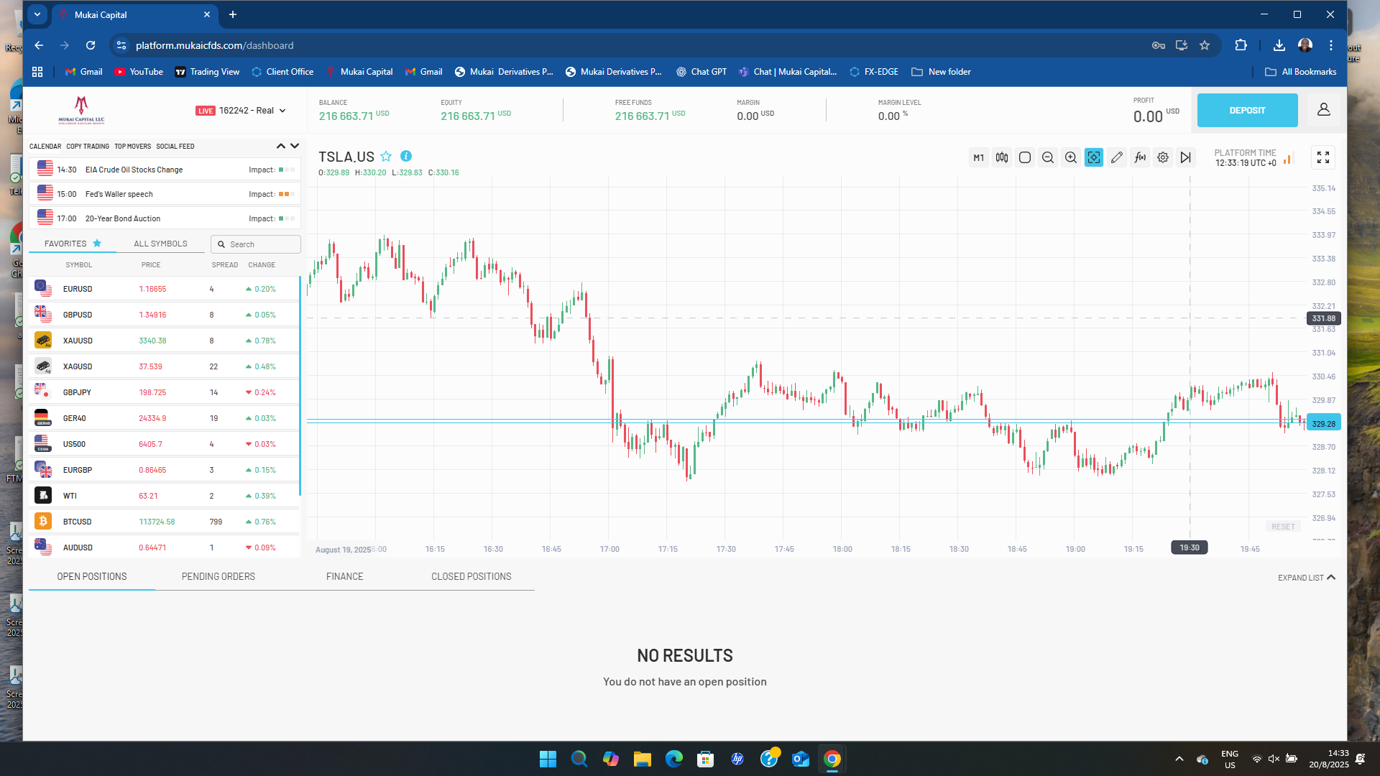The height and width of the screenshot is (776, 1380).
Task: Click the 331.88 price label on the axis
Action: [1323, 318]
